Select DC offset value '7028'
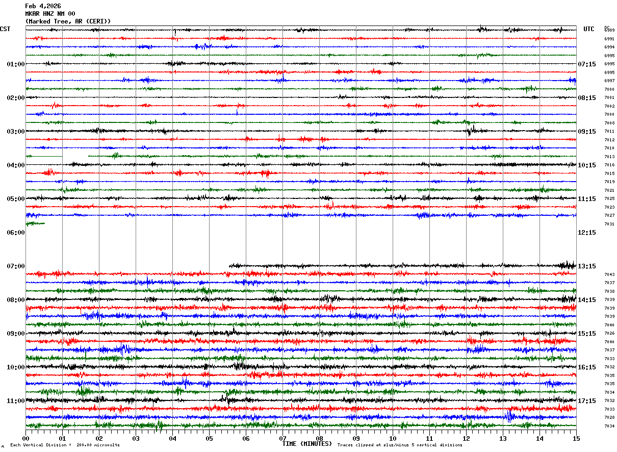The image size is (617, 452). pos(609,417)
